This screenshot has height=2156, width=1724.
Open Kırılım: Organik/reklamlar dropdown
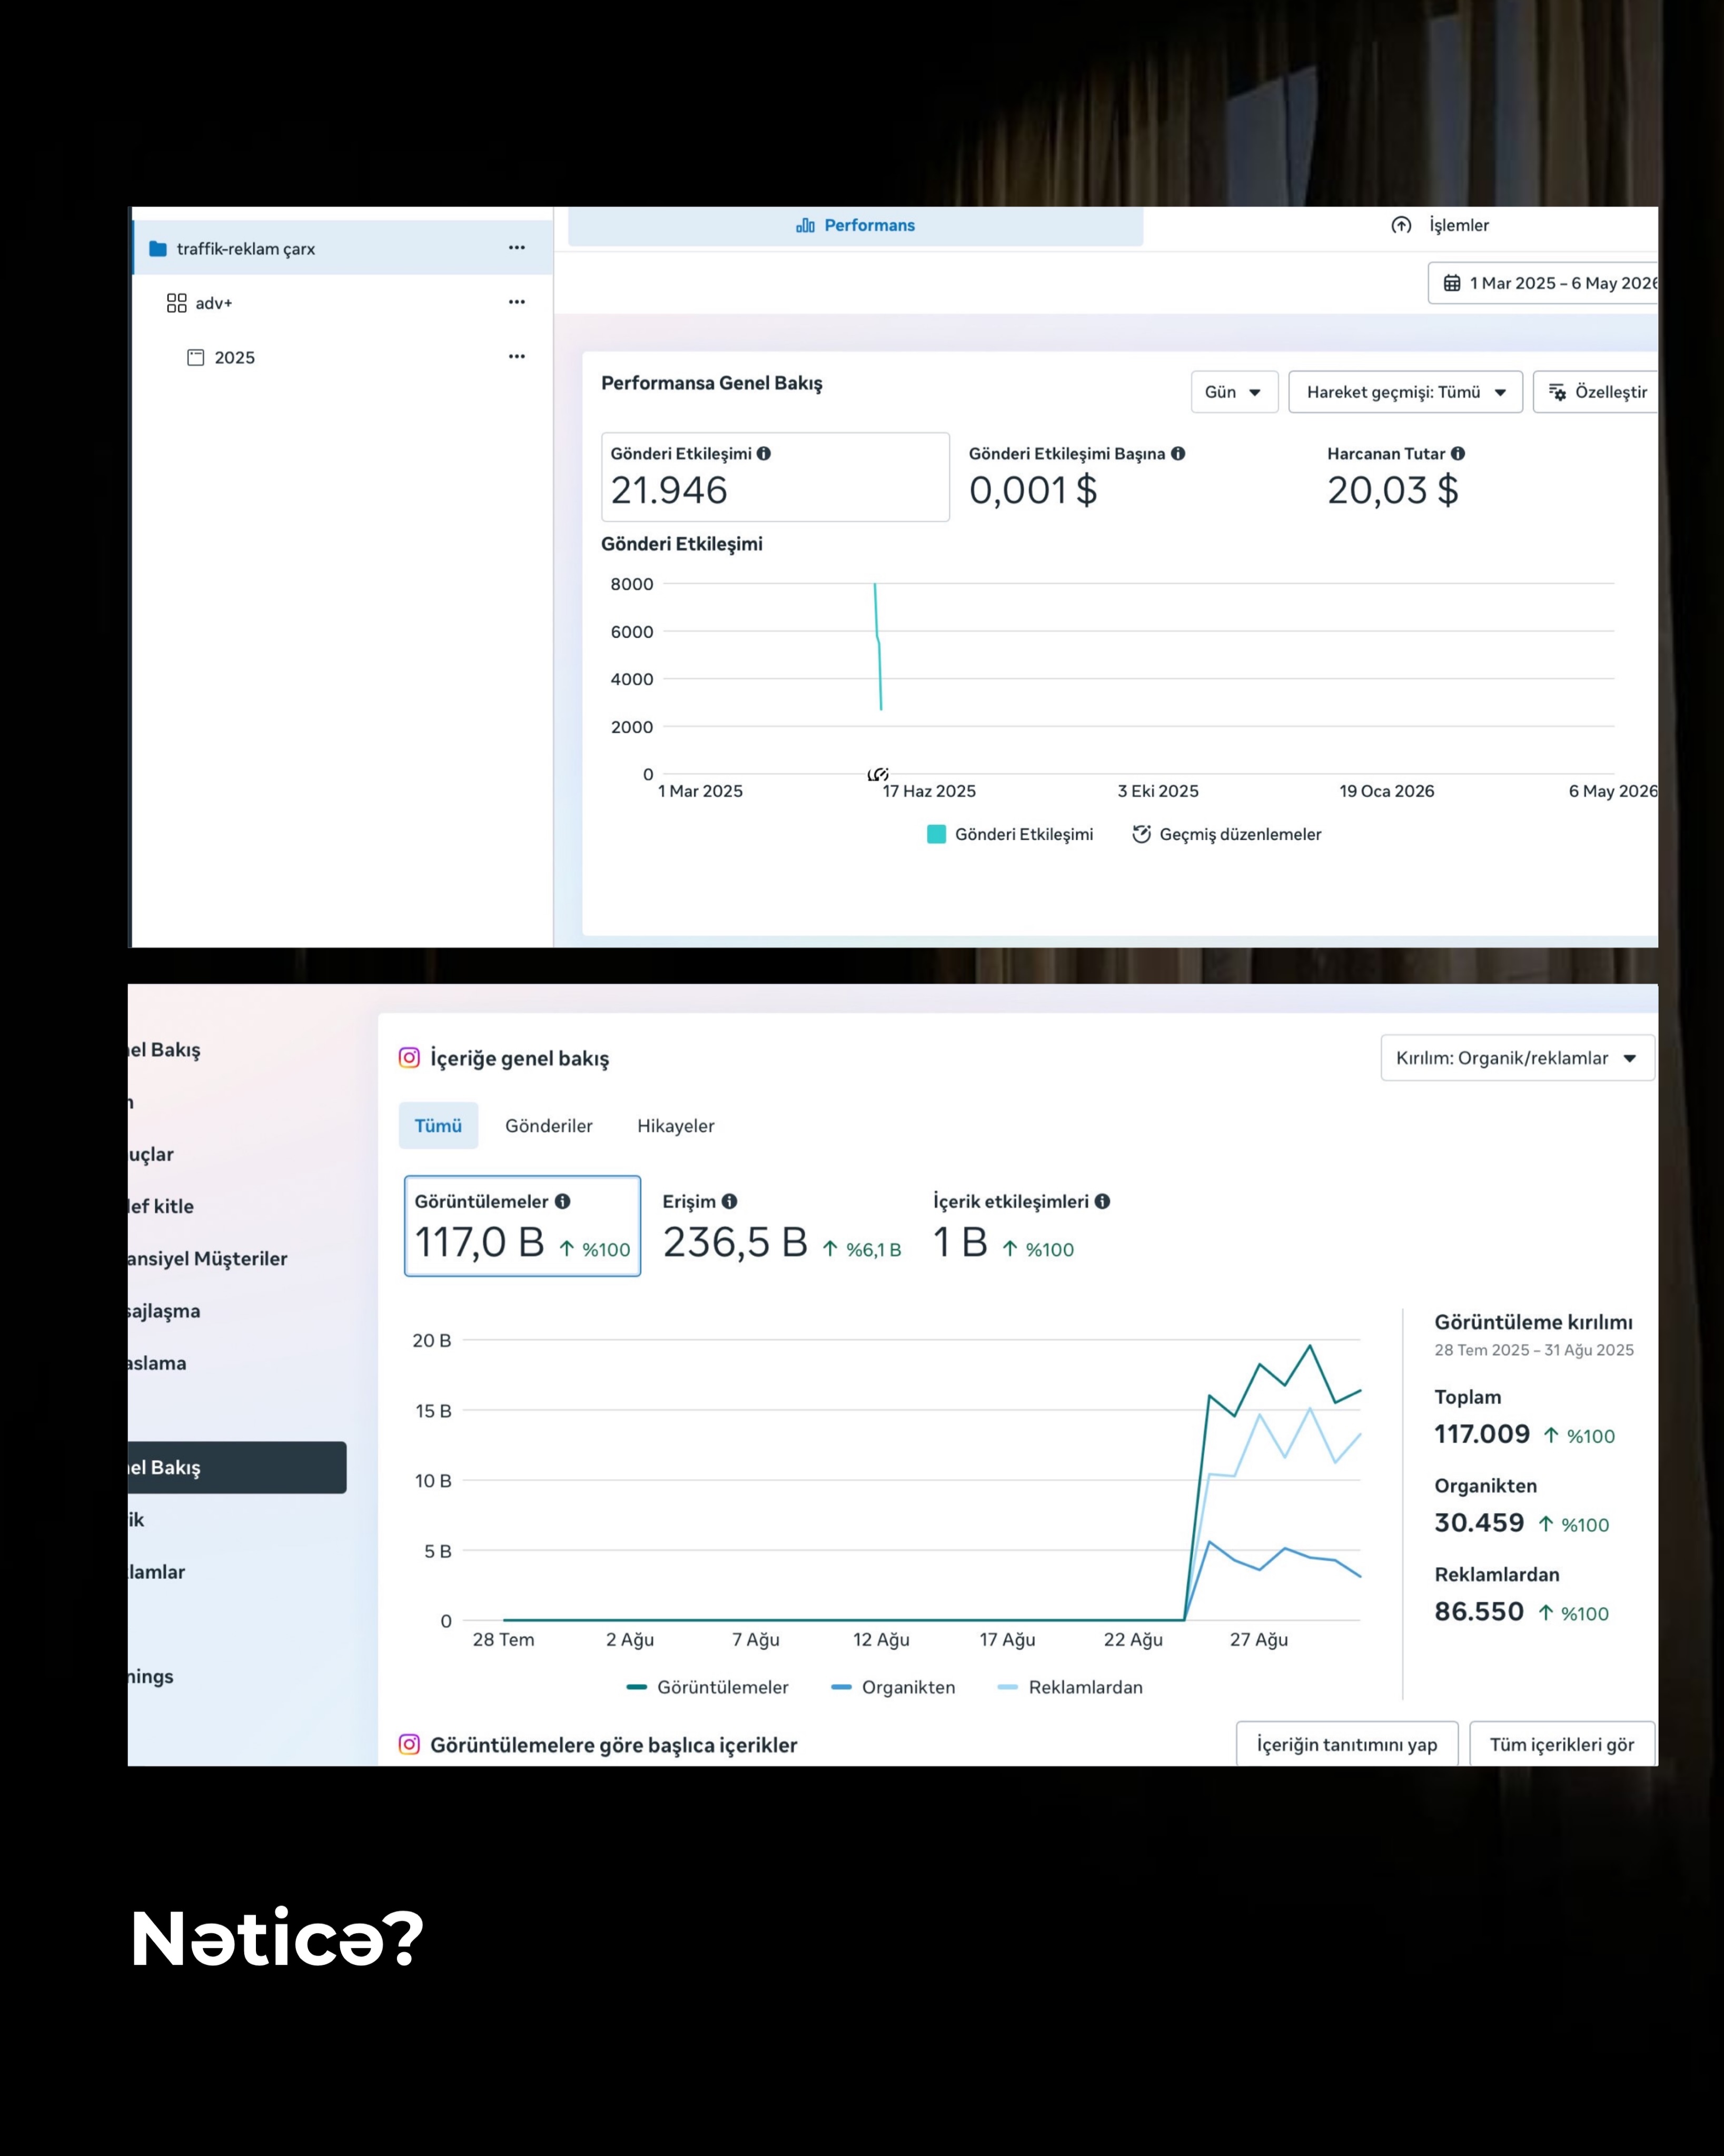pyautogui.click(x=1517, y=1057)
